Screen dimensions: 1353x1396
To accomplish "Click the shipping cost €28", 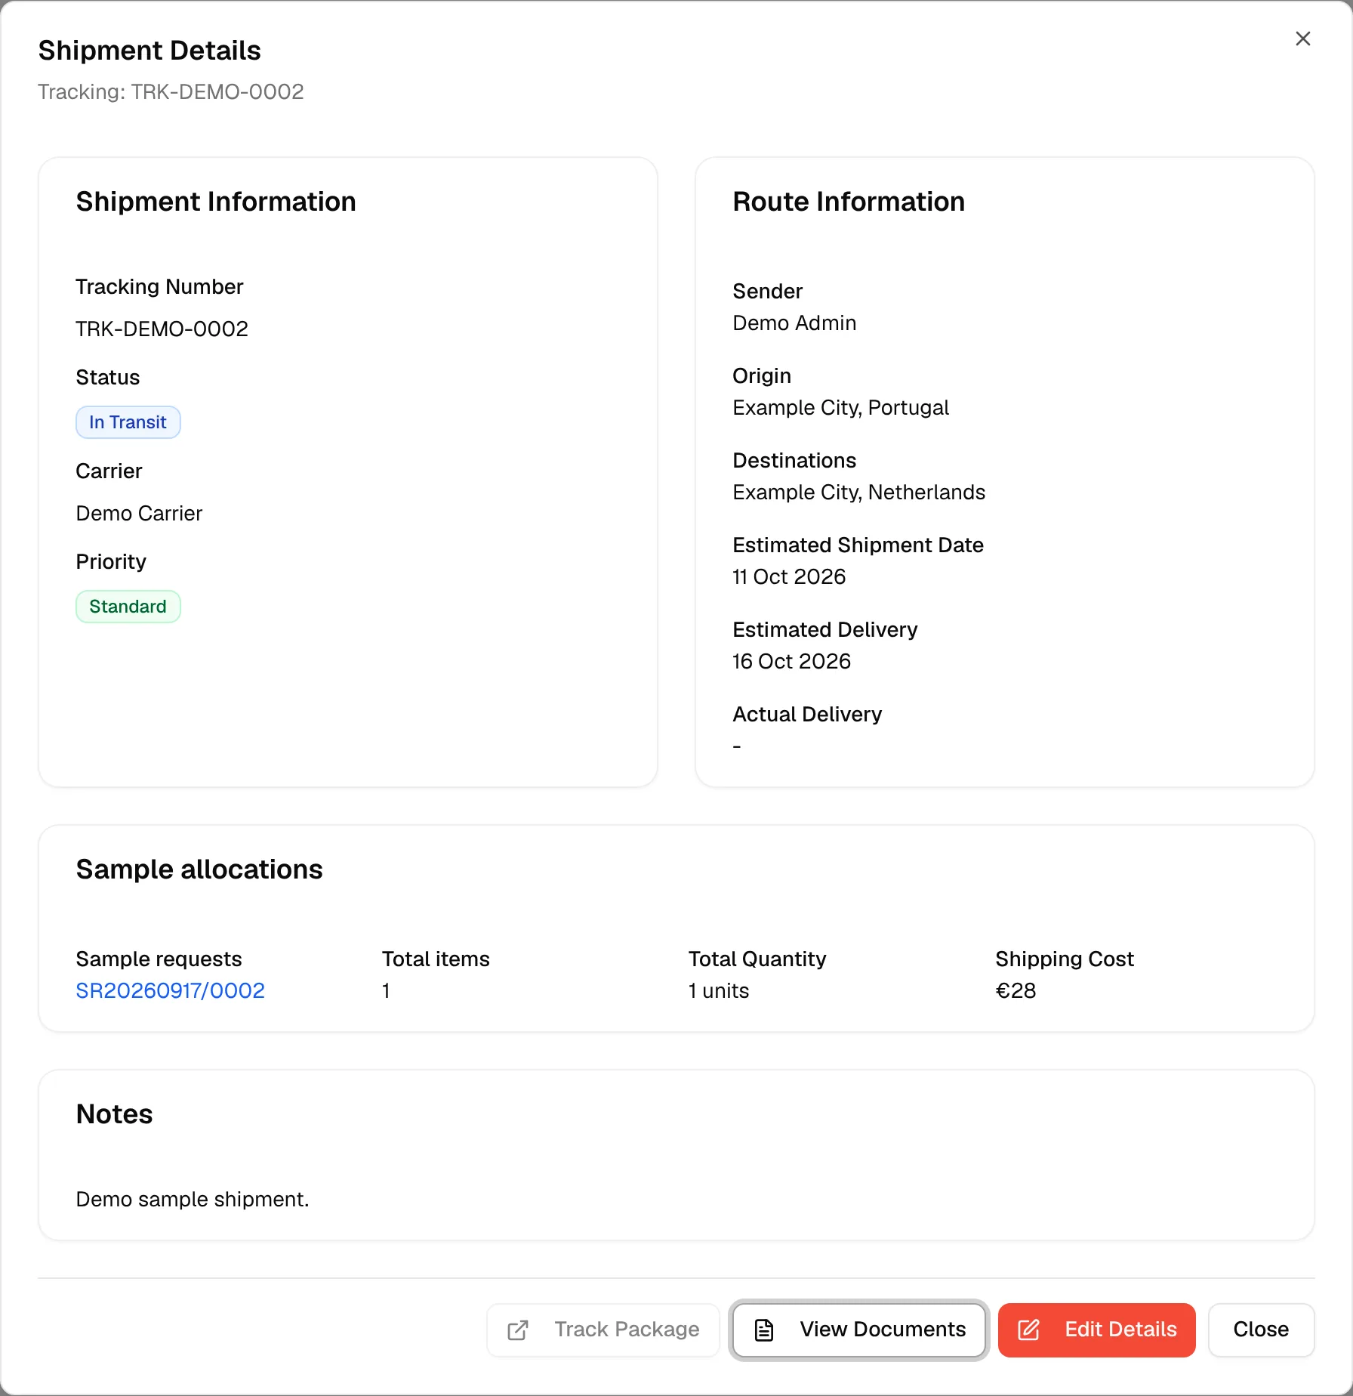I will click(1016, 990).
